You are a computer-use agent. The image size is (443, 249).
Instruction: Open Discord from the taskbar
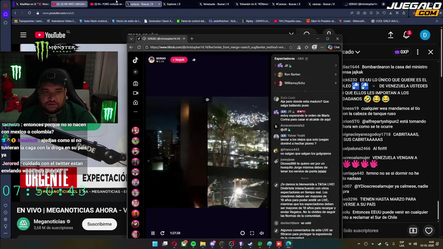click(213, 244)
